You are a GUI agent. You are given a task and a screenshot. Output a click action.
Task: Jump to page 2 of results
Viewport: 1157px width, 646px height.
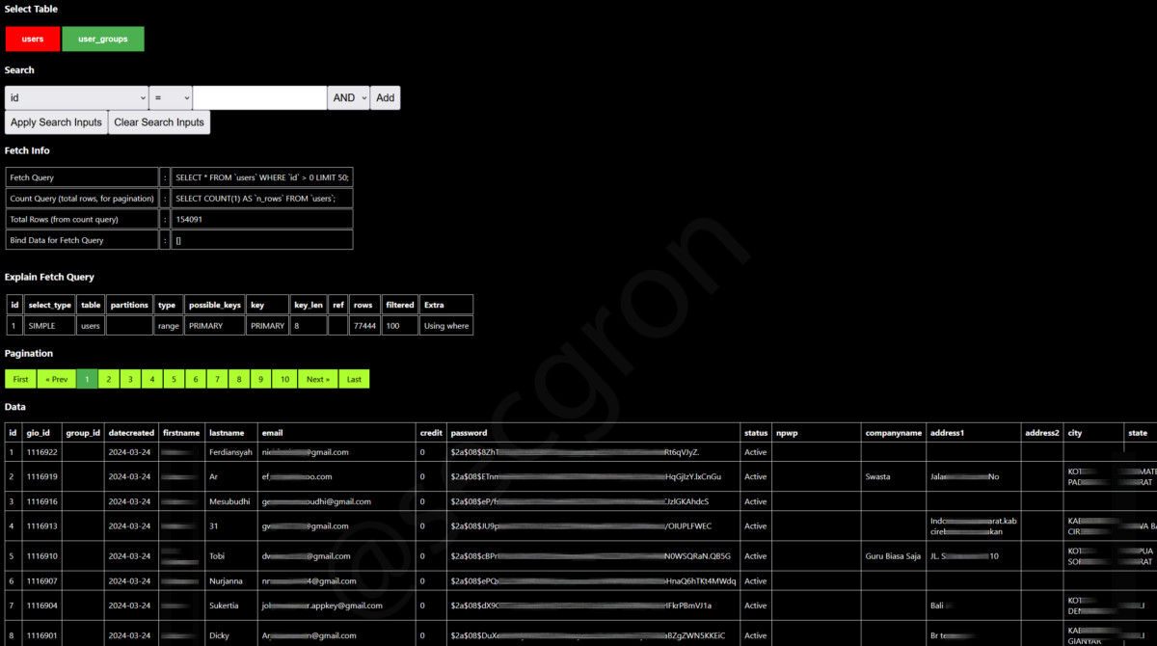(109, 379)
